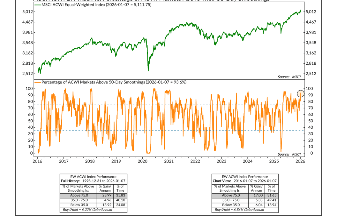Click the 5,012 label on the left axis
337x216 pixels.
pos(28,12)
